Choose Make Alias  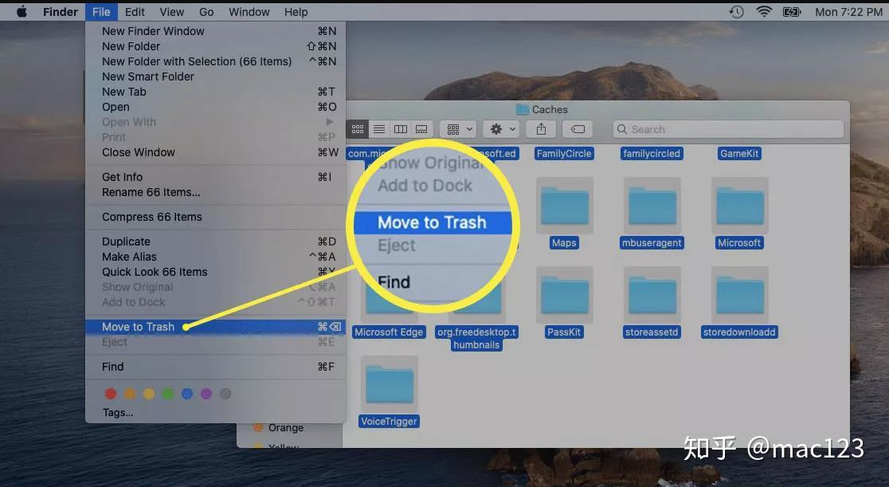pos(215,257)
